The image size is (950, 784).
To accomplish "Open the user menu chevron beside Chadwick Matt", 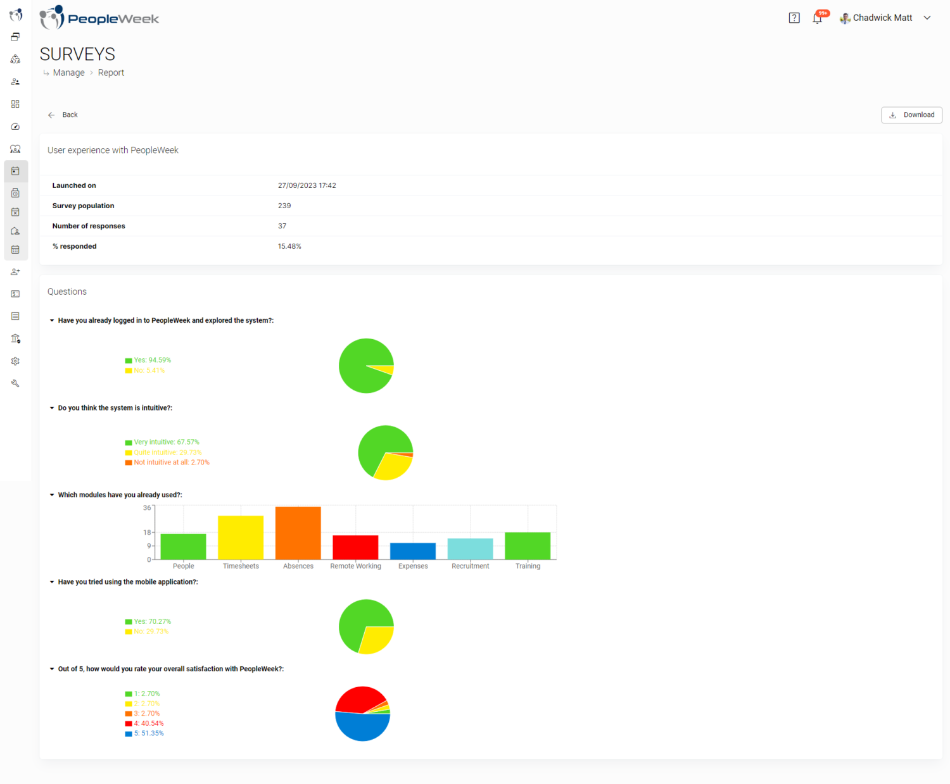I will click(927, 18).
